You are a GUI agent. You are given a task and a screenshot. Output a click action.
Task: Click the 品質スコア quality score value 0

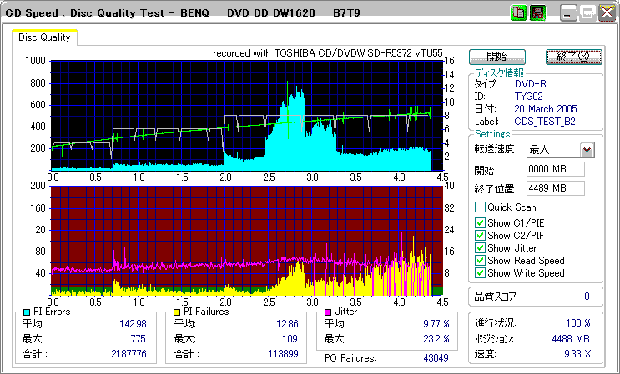(x=587, y=297)
